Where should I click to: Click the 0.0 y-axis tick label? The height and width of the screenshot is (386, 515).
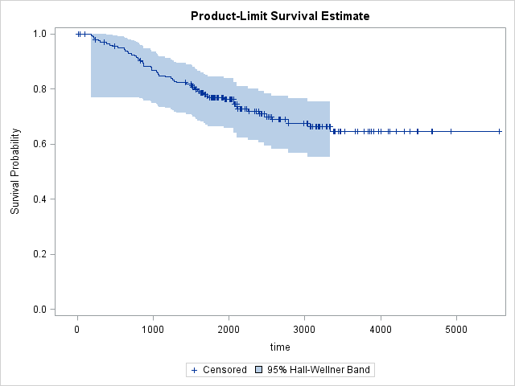click(39, 310)
